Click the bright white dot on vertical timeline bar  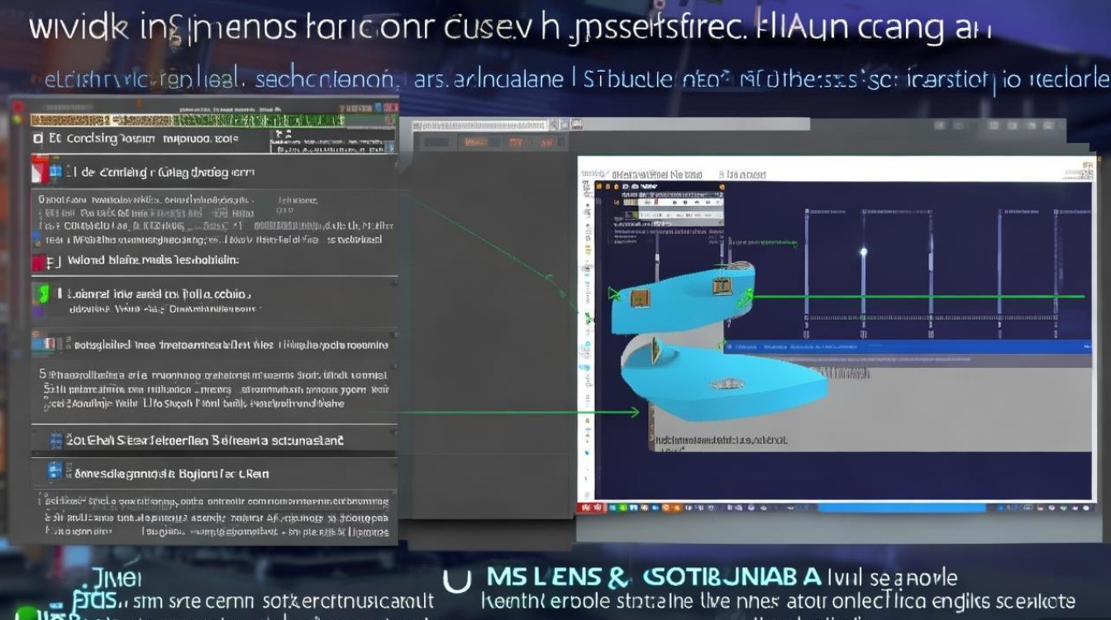[x=863, y=251]
